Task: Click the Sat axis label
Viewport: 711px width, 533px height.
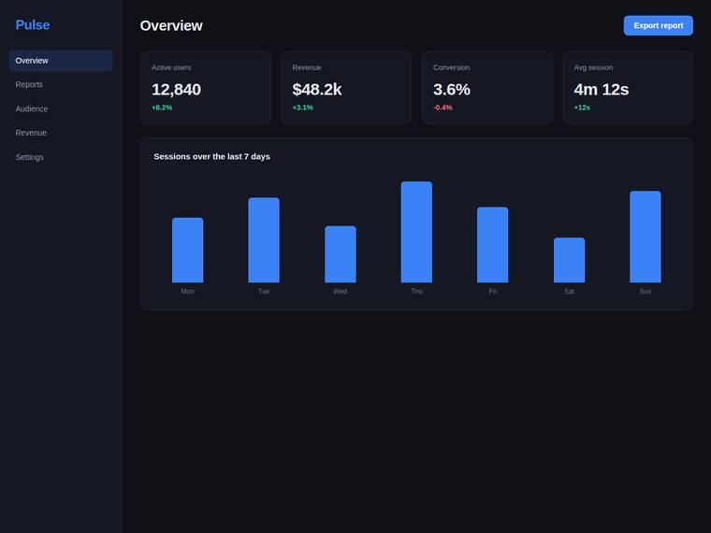Action: (x=570, y=292)
